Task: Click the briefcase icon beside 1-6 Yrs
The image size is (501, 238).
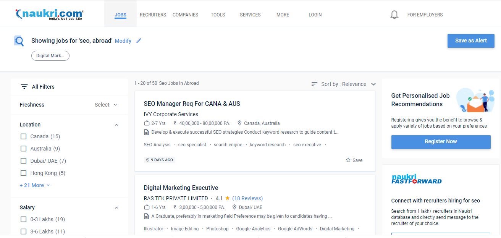Action: pos(147,207)
